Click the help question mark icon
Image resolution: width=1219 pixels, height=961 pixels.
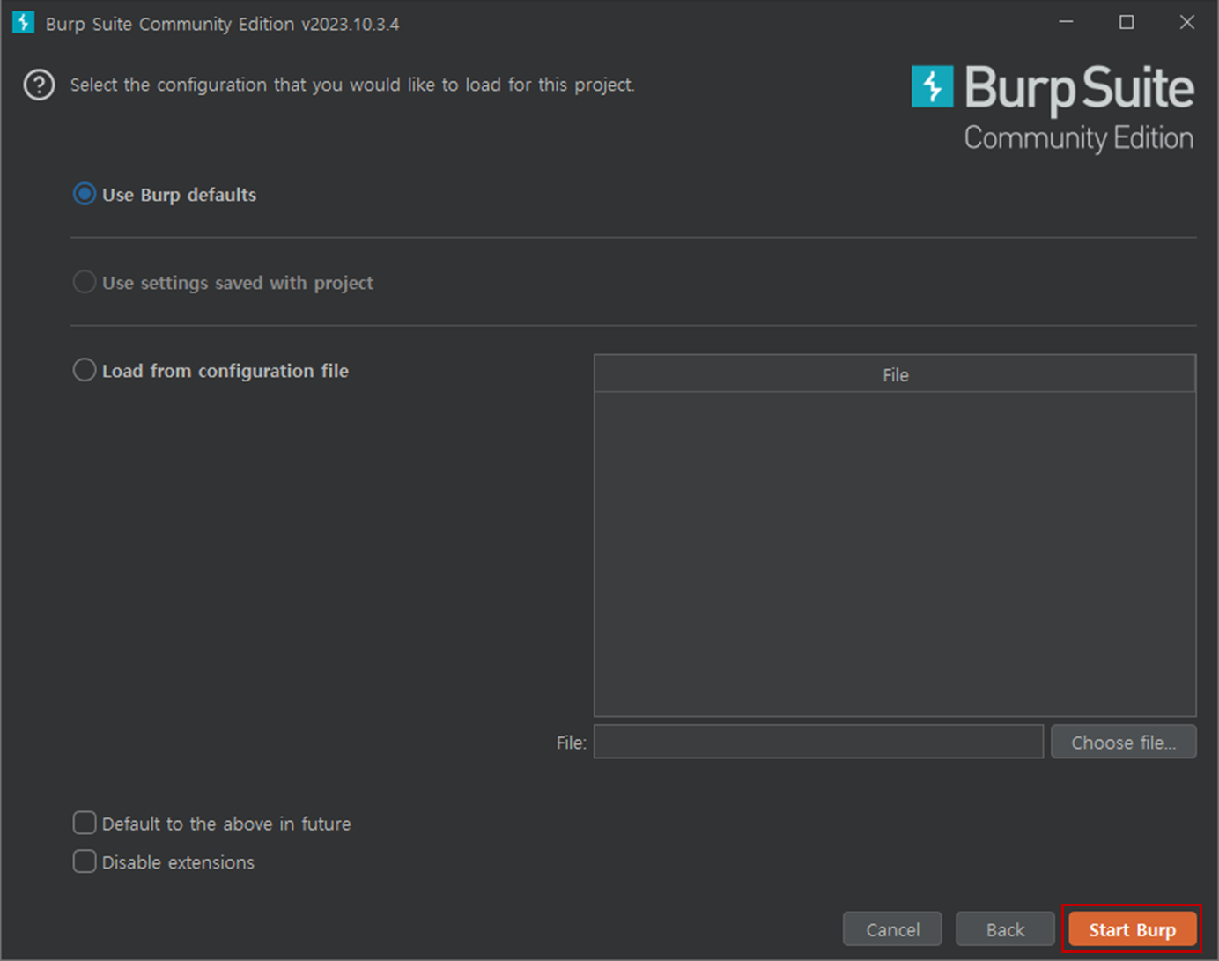[39, 85]
